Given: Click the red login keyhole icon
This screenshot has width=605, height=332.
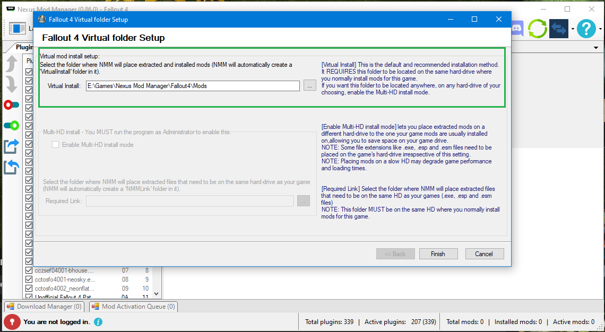Looking at the screenshot, I should coord(12,321).
